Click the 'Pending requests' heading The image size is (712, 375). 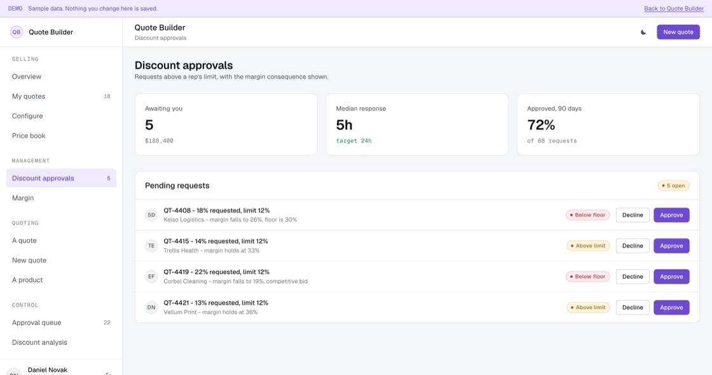pyautogui.click(x=177, y=185)
